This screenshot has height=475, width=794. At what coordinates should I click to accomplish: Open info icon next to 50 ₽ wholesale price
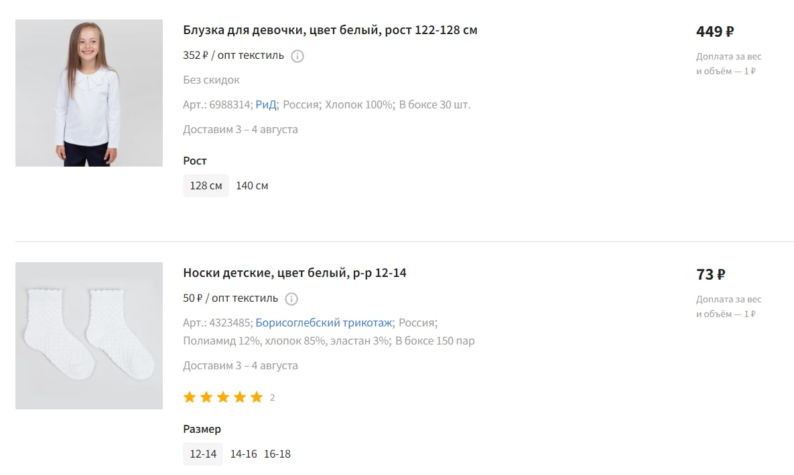(291, 299)
